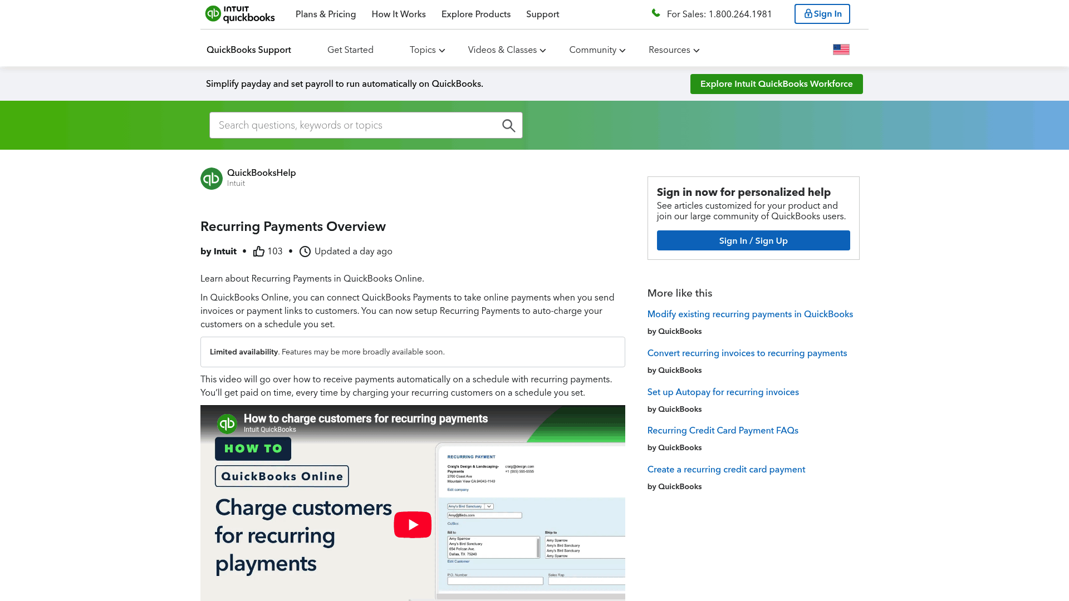Open Set up Autopay for recurring invoices

(723, 392)
